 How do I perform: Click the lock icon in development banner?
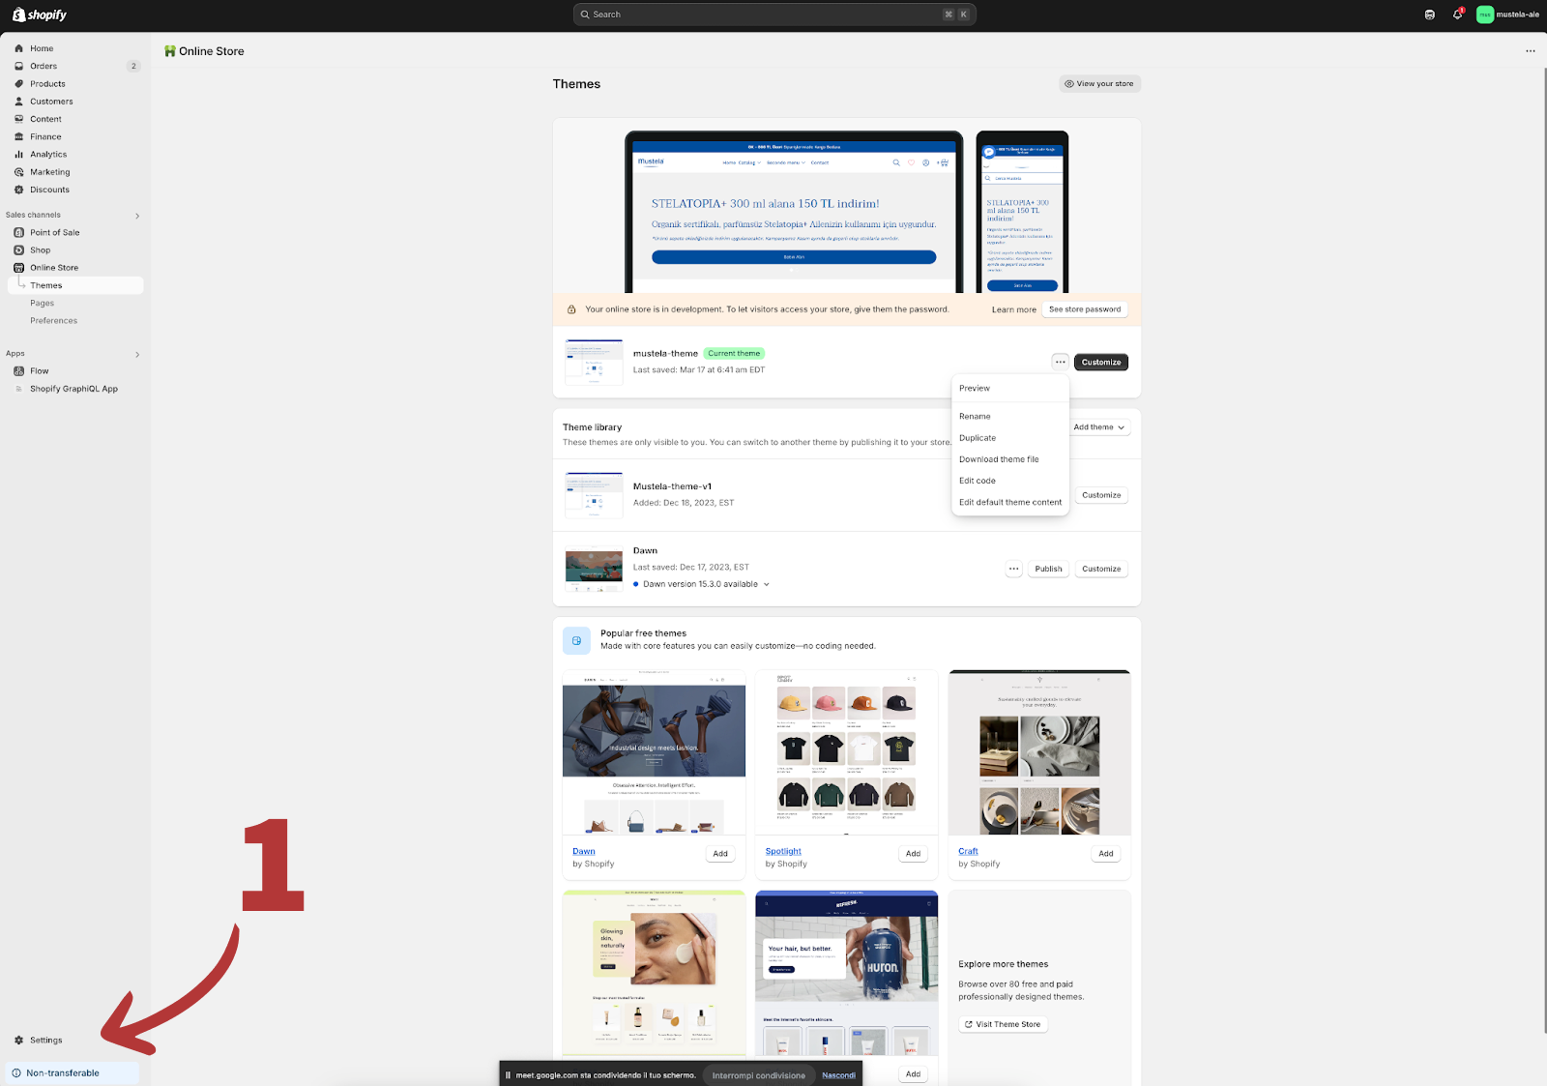pos(571,309)
